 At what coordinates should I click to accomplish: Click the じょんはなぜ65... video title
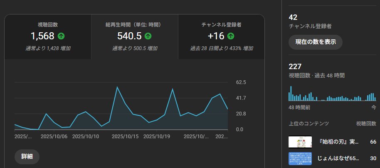338,158
